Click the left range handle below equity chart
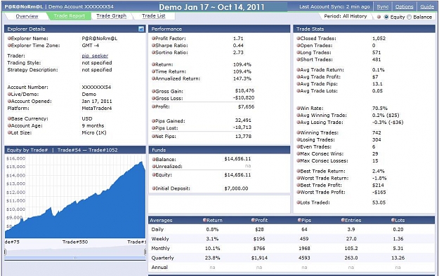439x276 pixels. pyautogui.click(x=5, y=252)
